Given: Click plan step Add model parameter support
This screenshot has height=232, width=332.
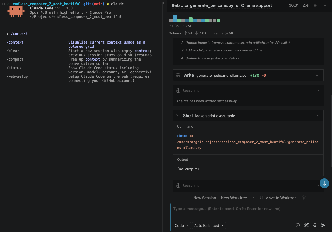Looking at the screenshot, I should tap(222, 50).
